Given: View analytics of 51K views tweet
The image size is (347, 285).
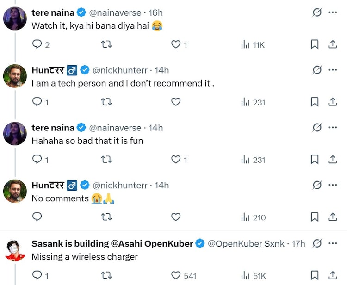Looking at the screenshot, I should (x=254, y=275).
